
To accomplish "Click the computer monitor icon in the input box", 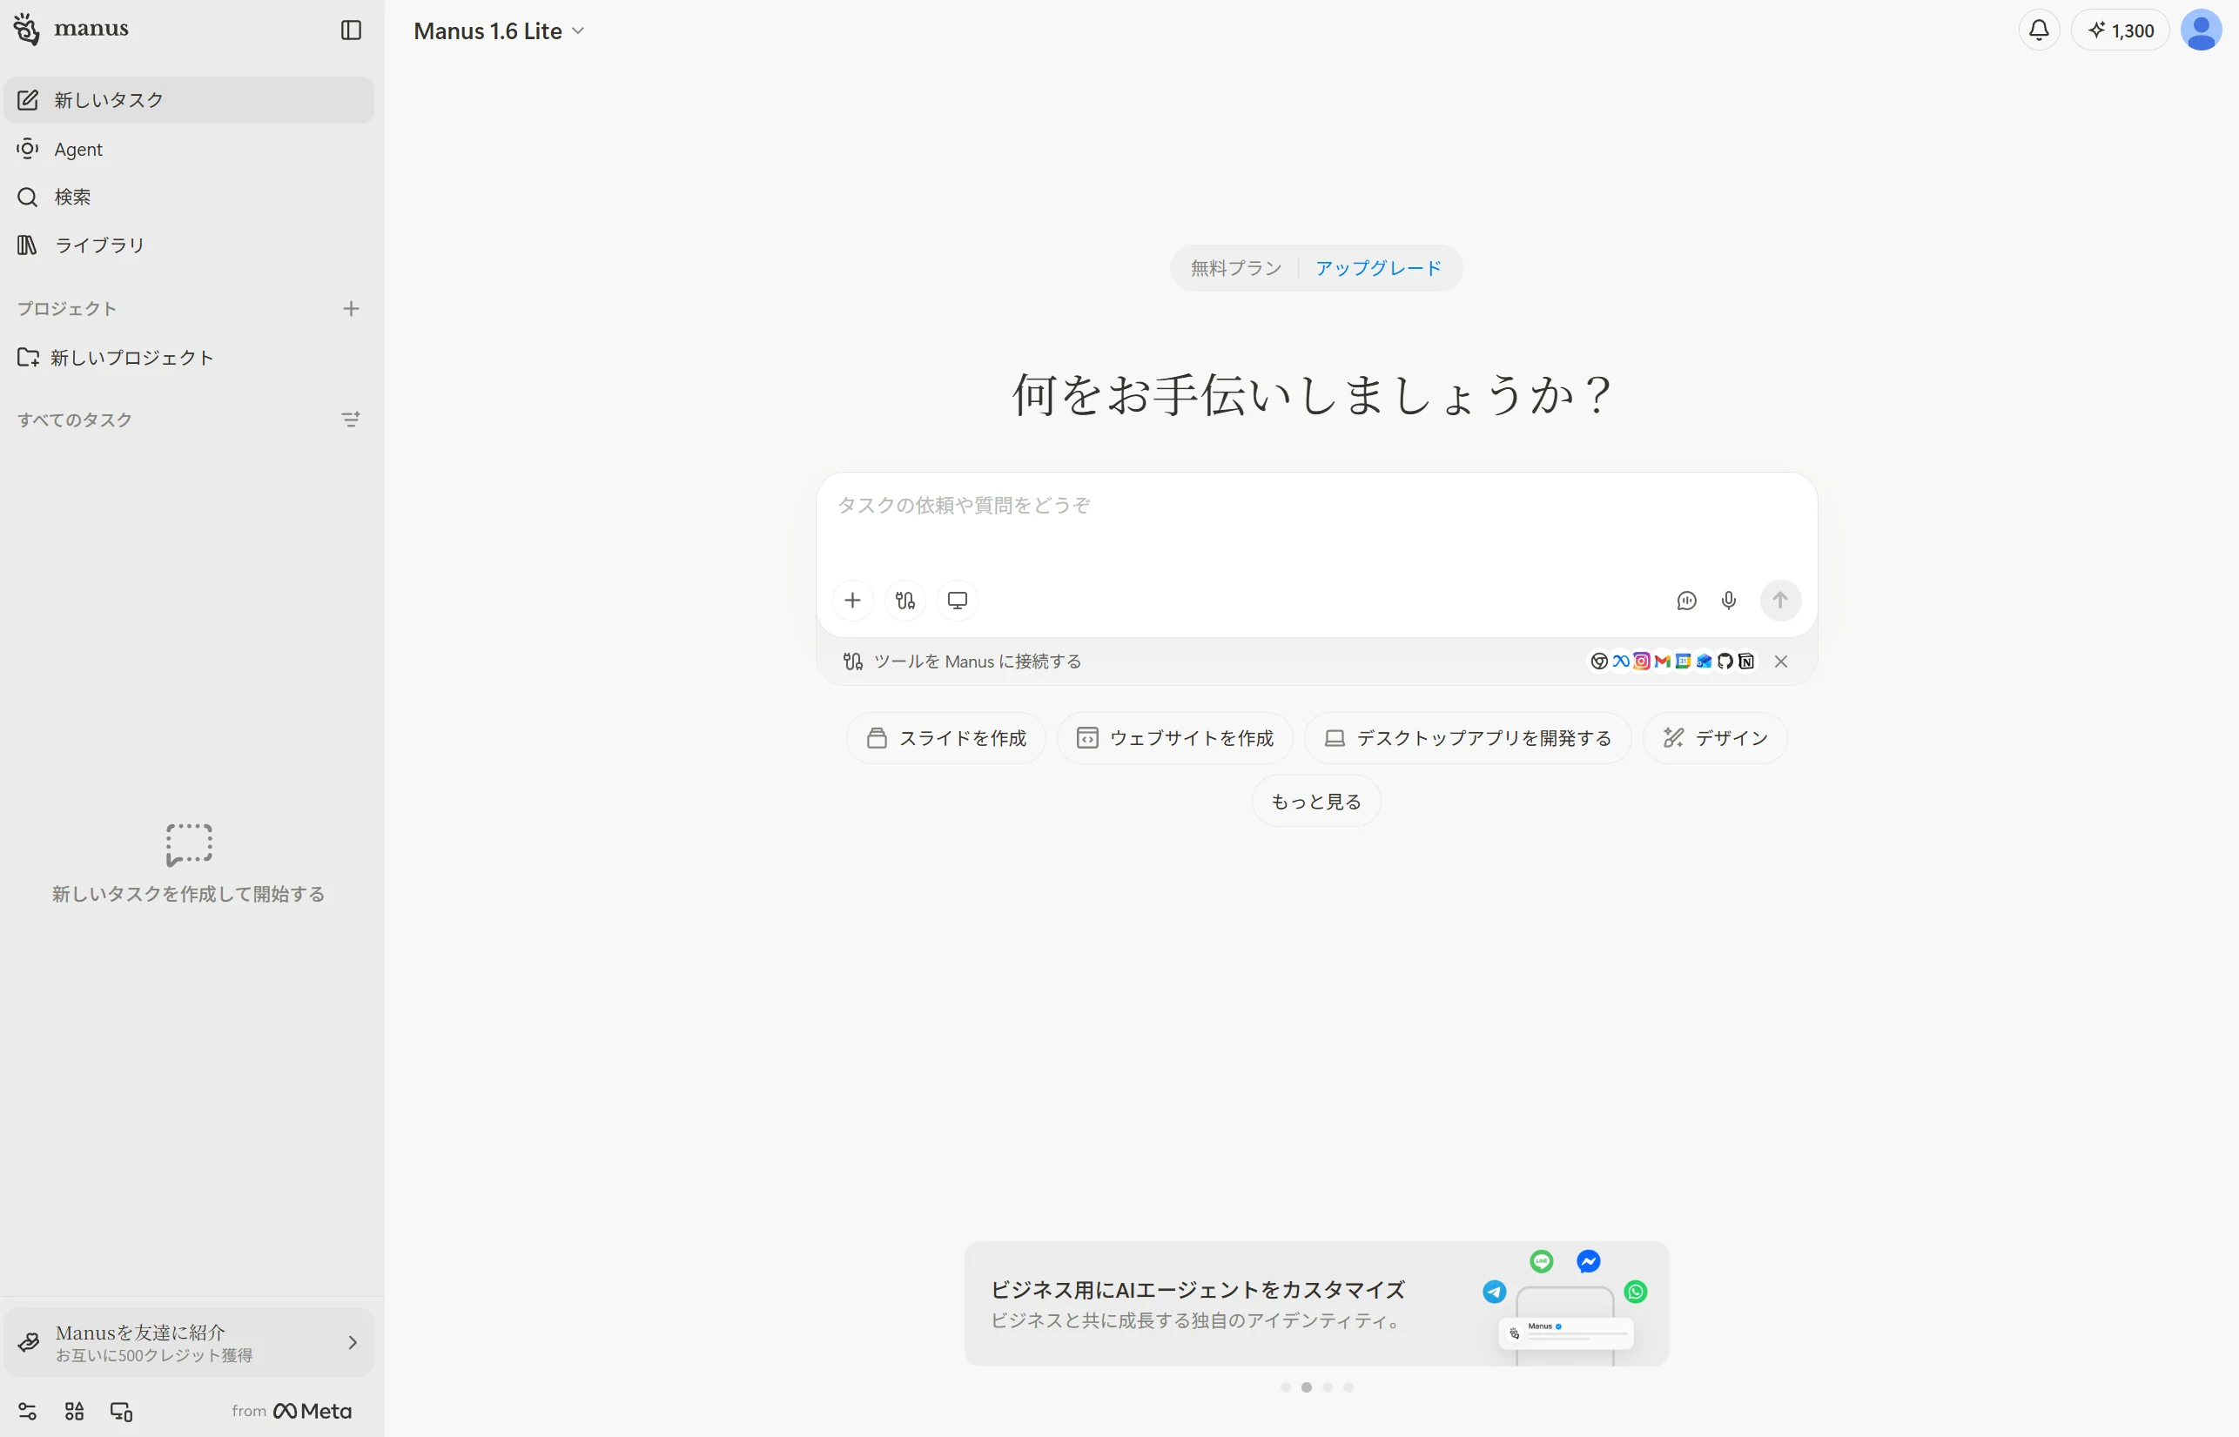I will [958, 601].
